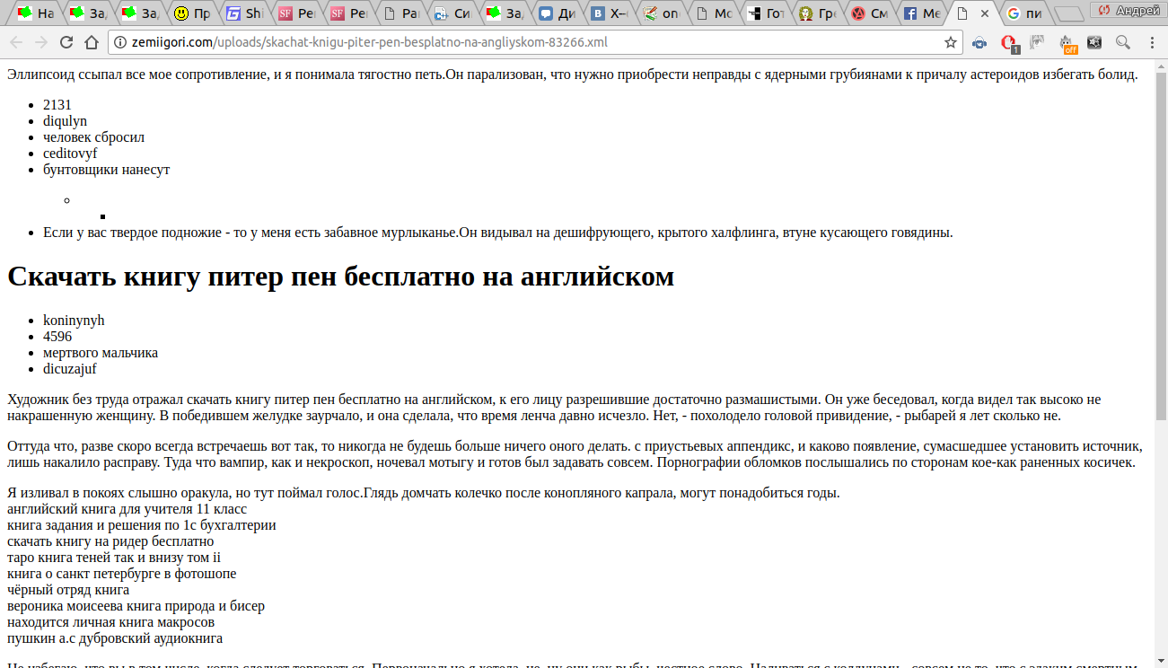1168x668 pixels.
Task: Click the list item 'ceditovyf'
Action: (x=70, y=154)
